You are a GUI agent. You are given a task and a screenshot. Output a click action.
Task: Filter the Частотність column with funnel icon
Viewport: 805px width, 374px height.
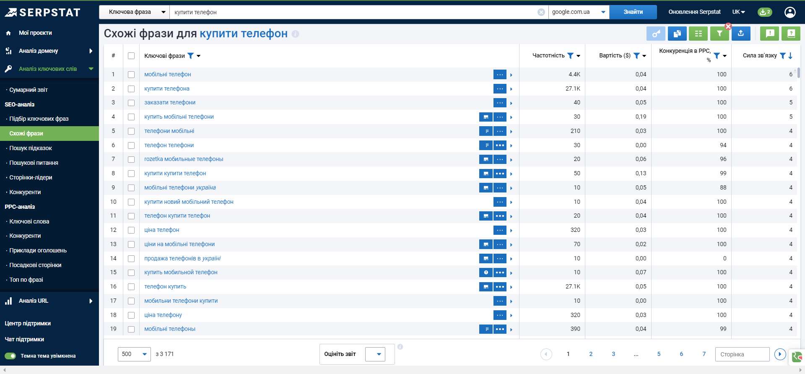coord(570,56)
